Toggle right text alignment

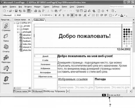point(76,15)
